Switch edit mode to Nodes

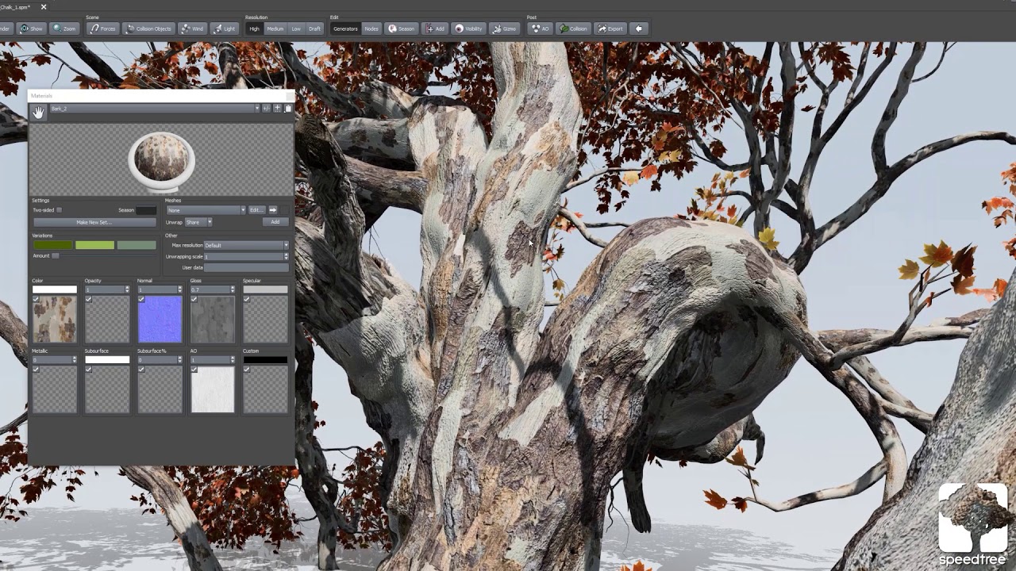click(x=371, y=29)
